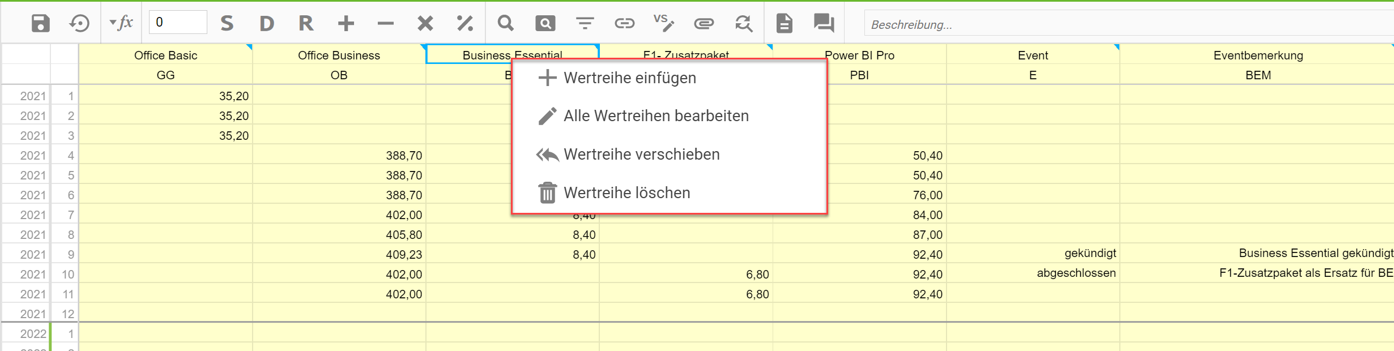
Task: Choose 'Alle Wertreihen bearbeiten' menu entry
Action: (x=655, y=116)
